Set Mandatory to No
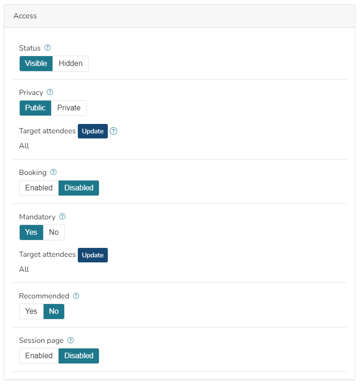Screen dimensions: 360x384 [x=54, y=232]
